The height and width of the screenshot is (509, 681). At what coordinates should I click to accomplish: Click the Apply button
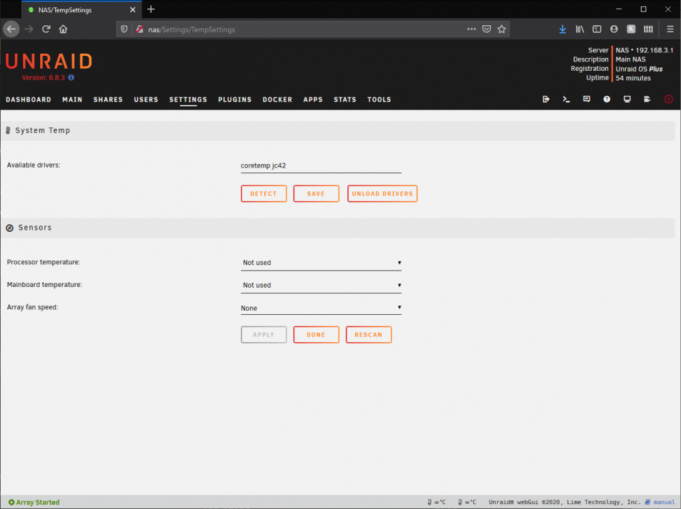[x=264, y=335]
